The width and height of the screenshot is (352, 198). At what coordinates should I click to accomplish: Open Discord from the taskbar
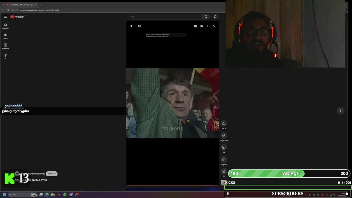(71, 195)
